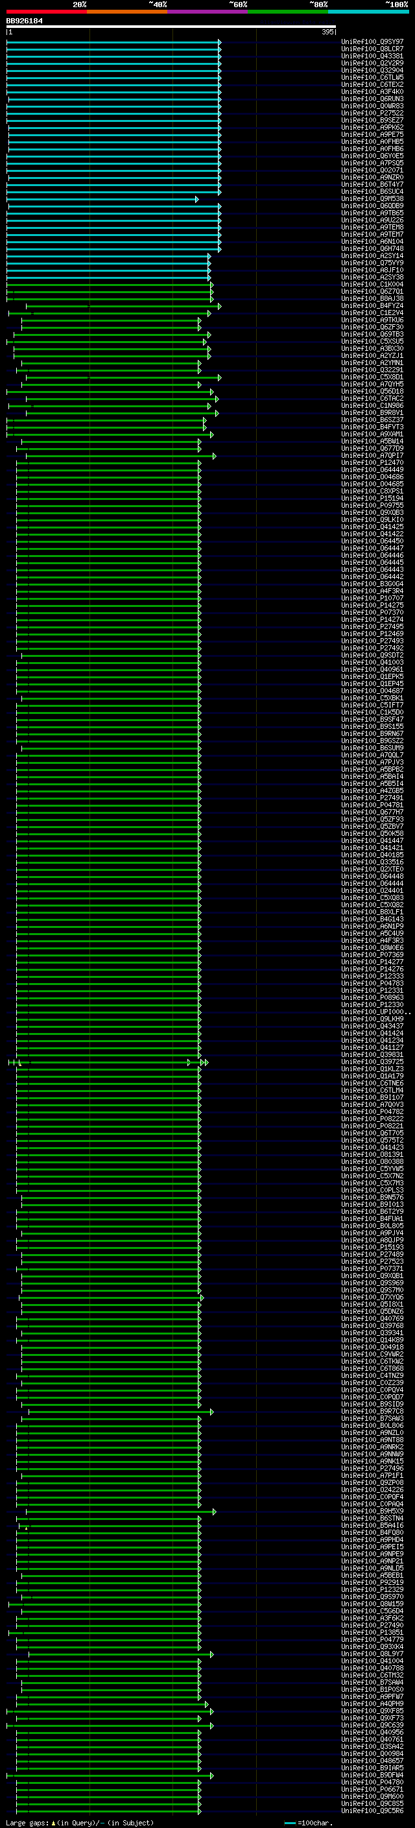Select the UniRef100_Q6T705 label
415x1828 pixels.
pos(372,1134)
